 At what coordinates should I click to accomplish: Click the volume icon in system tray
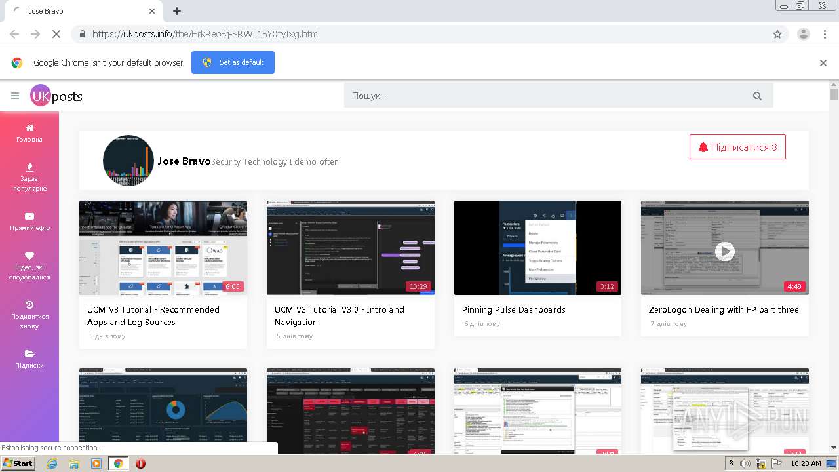pyautogui.click(x=745, y=463)
